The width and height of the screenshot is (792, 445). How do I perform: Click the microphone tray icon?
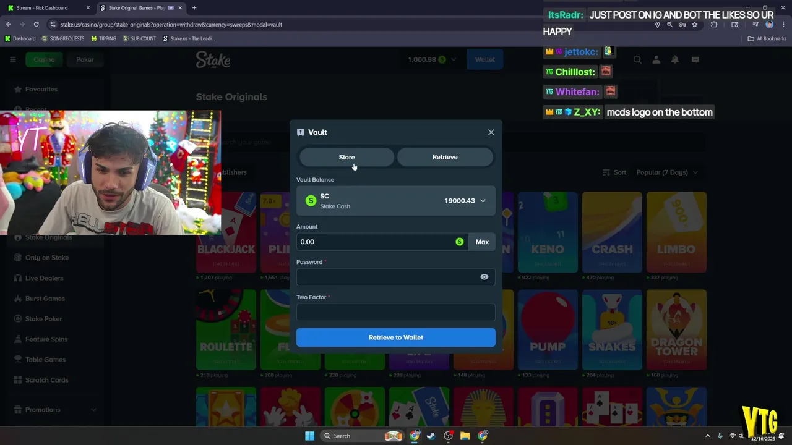tap(720, 436)
